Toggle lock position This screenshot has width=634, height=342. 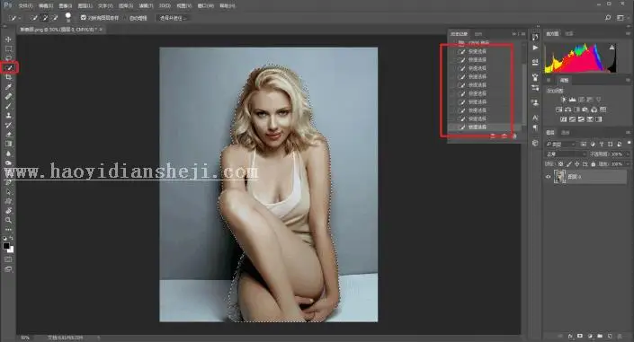coord(577,164)
